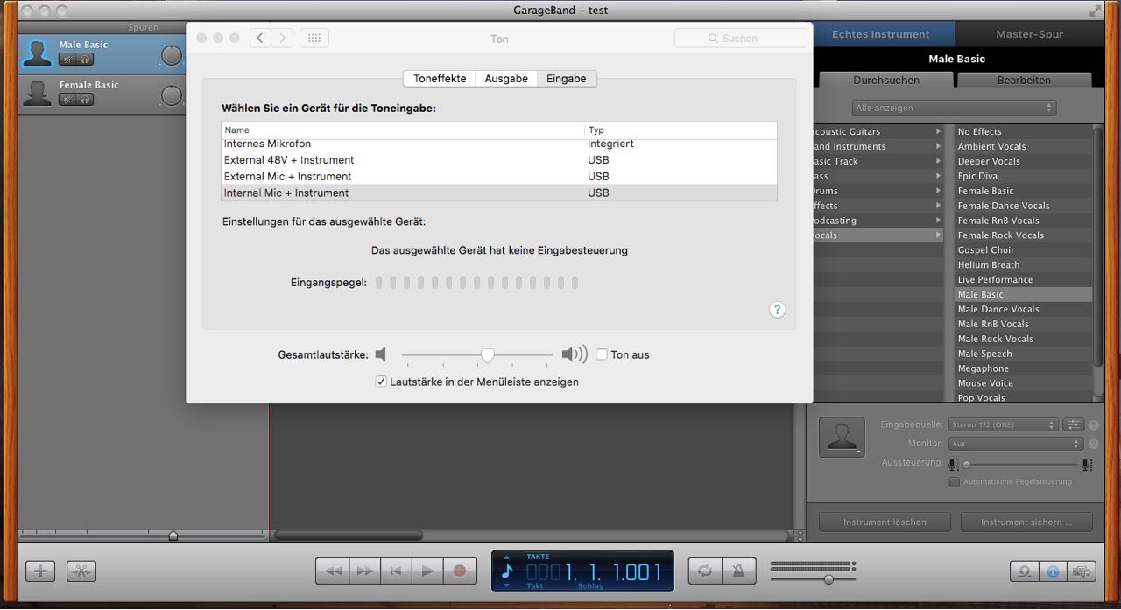Enable the Automatische Pegelsteuerung checkbox
1121x610 pixels.
coord(955,481)
